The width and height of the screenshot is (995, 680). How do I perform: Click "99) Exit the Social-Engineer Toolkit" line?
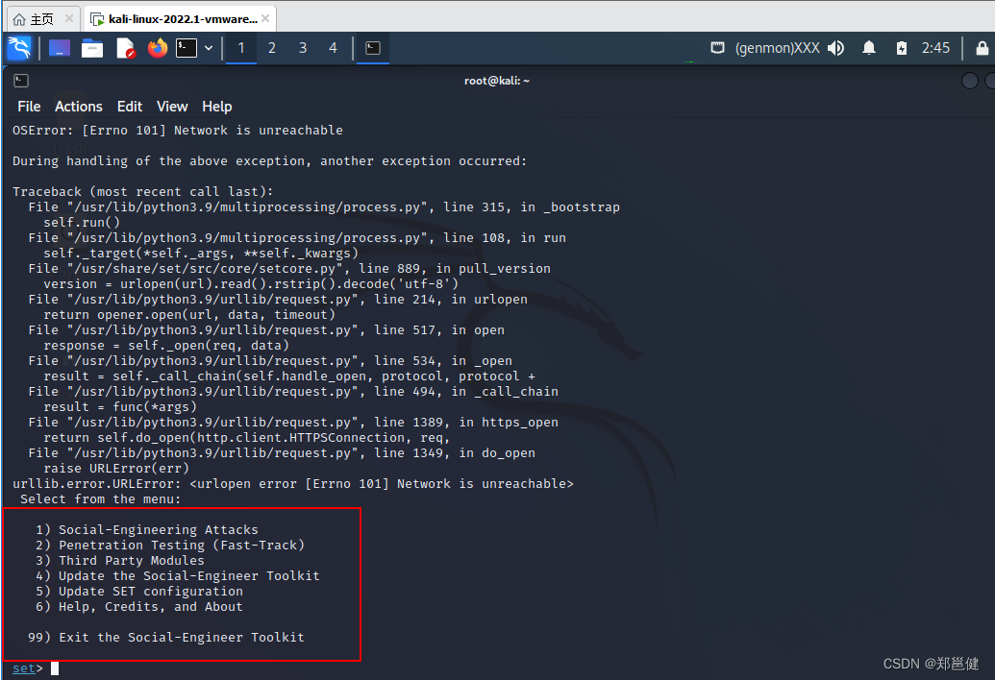[166, 638]
